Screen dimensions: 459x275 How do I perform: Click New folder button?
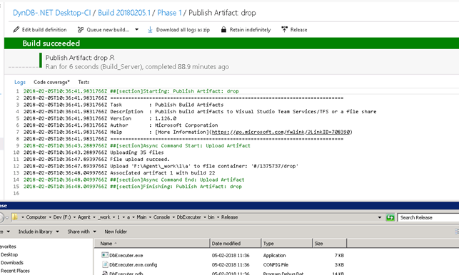click(x=116, y=232)
